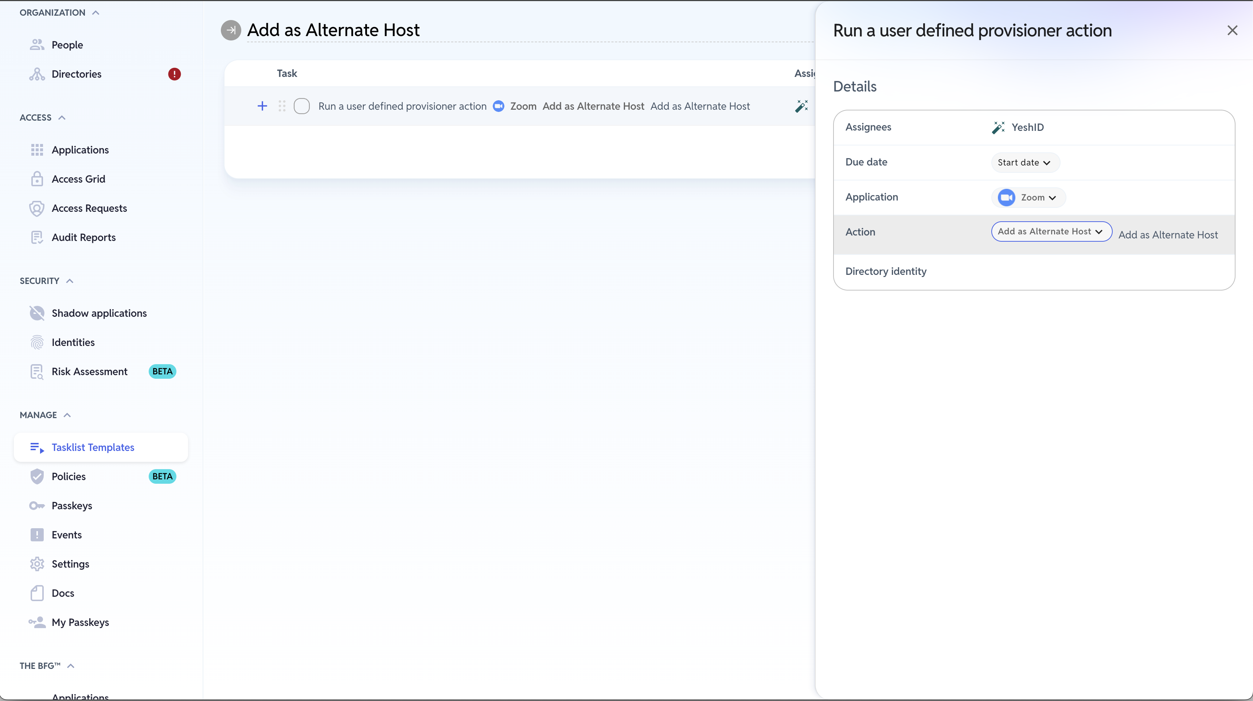Click the Zoom app icon in the task row
This screenshot has width=1253, height=701.
point(499,106)
